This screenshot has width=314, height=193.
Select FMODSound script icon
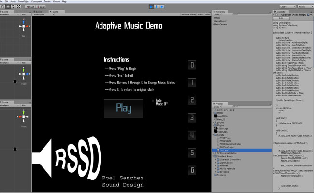pos(218,141)
